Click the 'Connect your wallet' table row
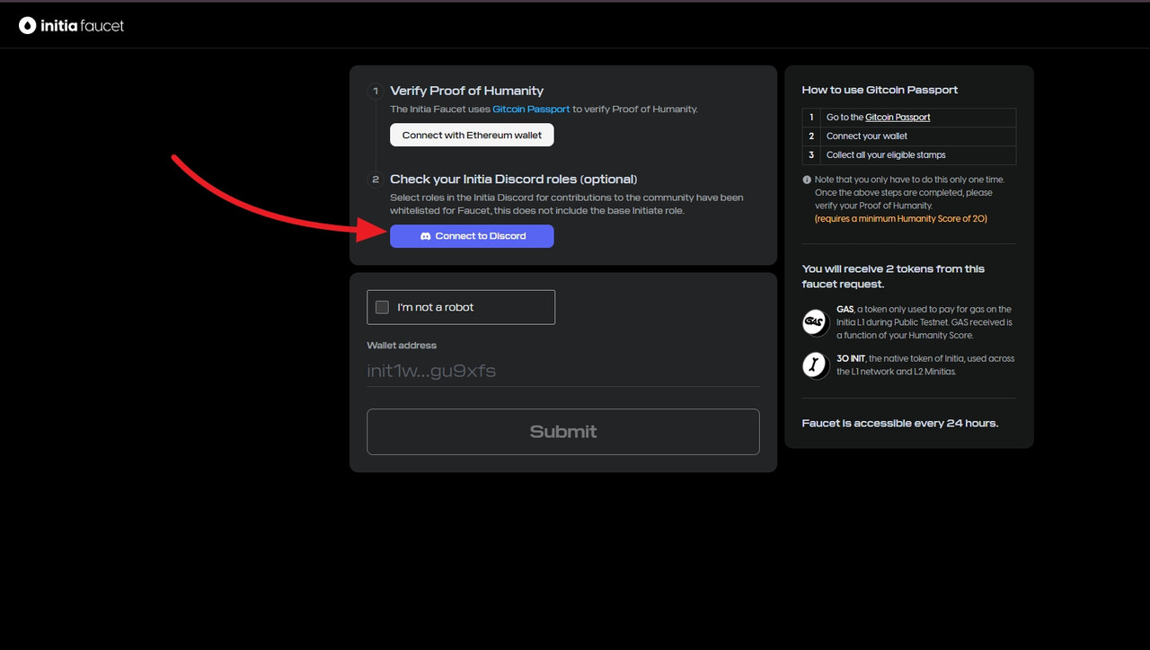 click(x=909, y=136)
